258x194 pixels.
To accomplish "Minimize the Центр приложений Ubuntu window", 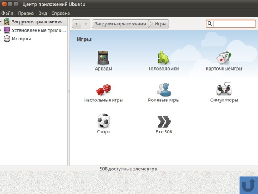I will click(x=10, y=4).
